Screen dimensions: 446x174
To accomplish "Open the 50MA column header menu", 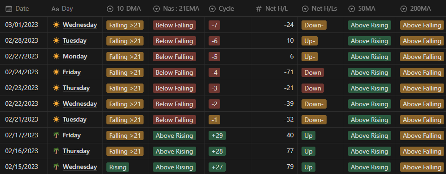I will pyautogui.click(x=370, y=9).
